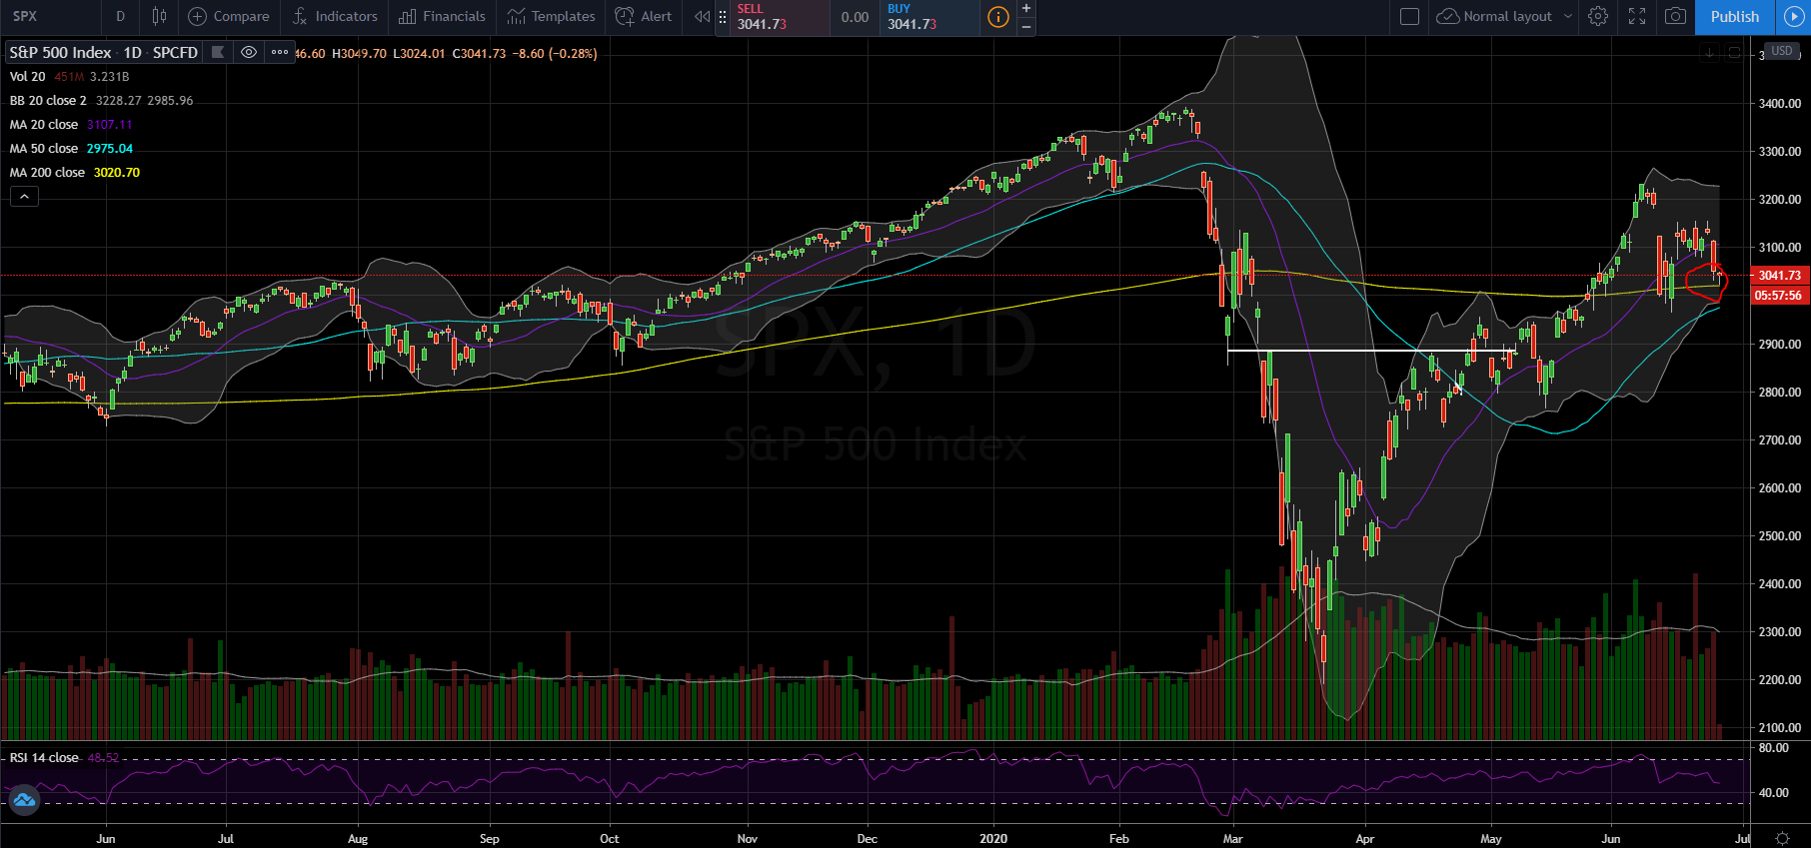Click the orange info circle icon
The height and width of the screenshot is (848, 1811).
tap(997, 17)
